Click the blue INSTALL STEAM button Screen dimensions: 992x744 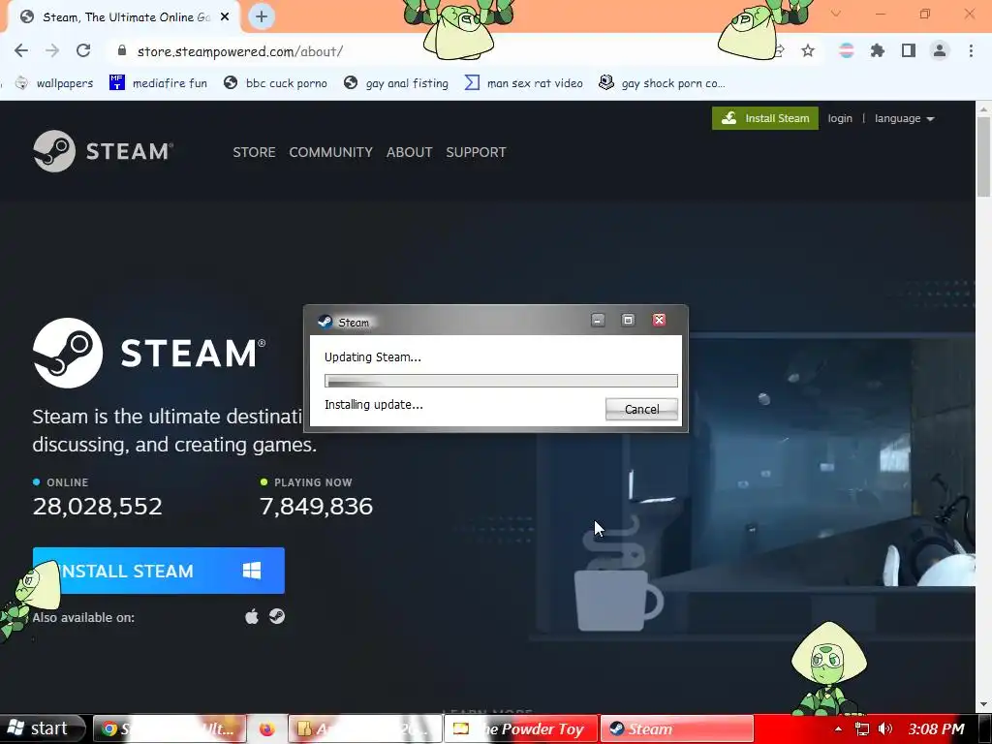pos(159,571)
